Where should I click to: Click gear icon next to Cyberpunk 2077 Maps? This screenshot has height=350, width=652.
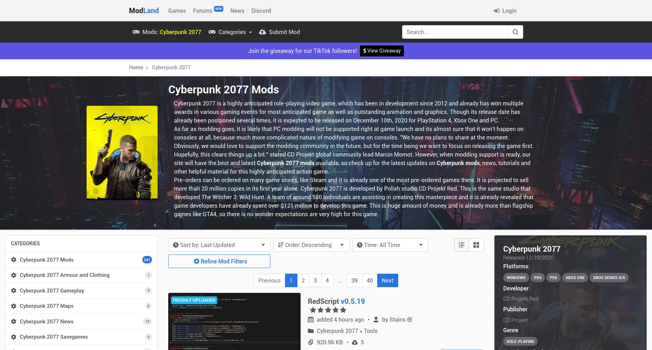pyautogui.click(x=13, y=306)
